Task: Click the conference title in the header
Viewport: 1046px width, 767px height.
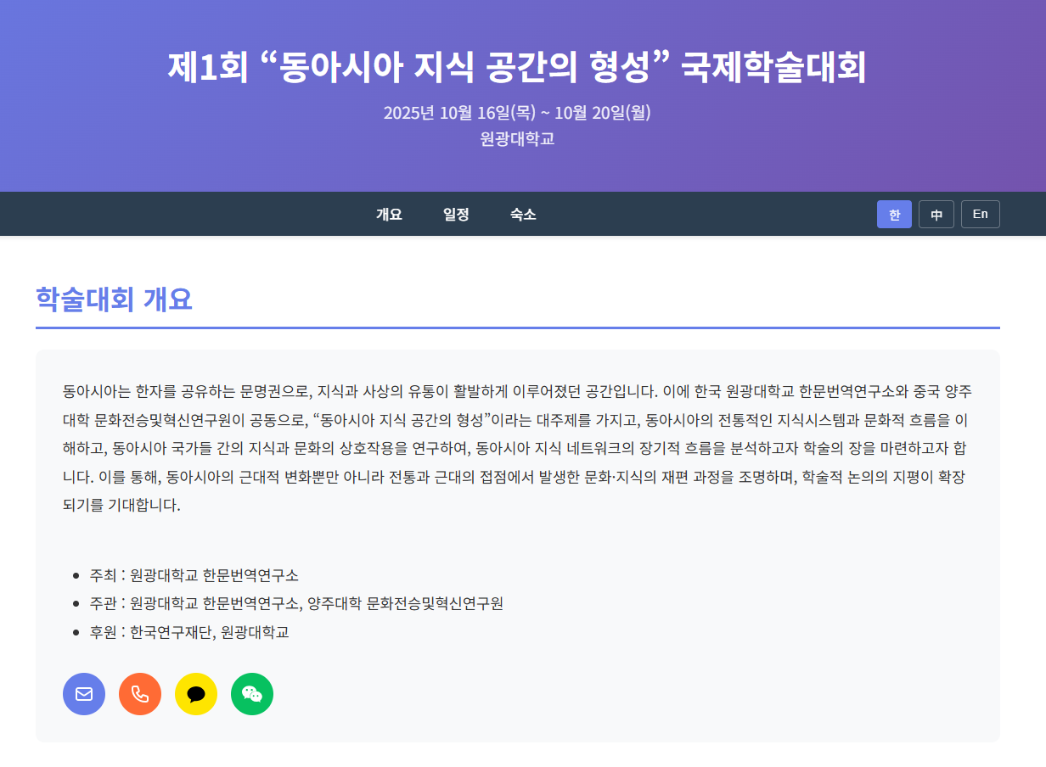Action: coord(516,68)
